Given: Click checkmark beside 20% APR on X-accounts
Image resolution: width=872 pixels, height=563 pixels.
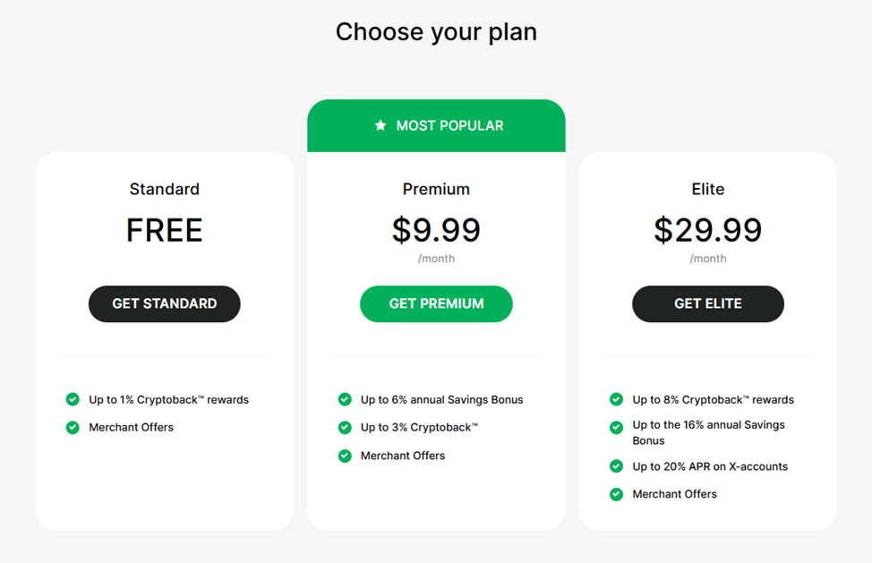Looking at the screenshot, I should pyautogui.click(x=616, y=466).
